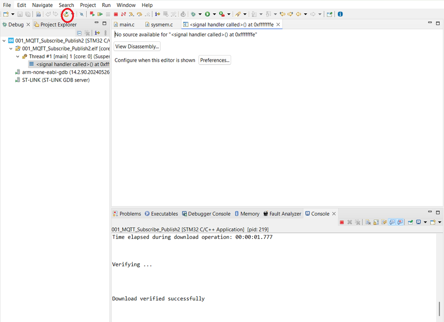Viewport: 444px width, 322px height.
Task: Click the Previous Edit Location icon
Action: click(282, 14)
